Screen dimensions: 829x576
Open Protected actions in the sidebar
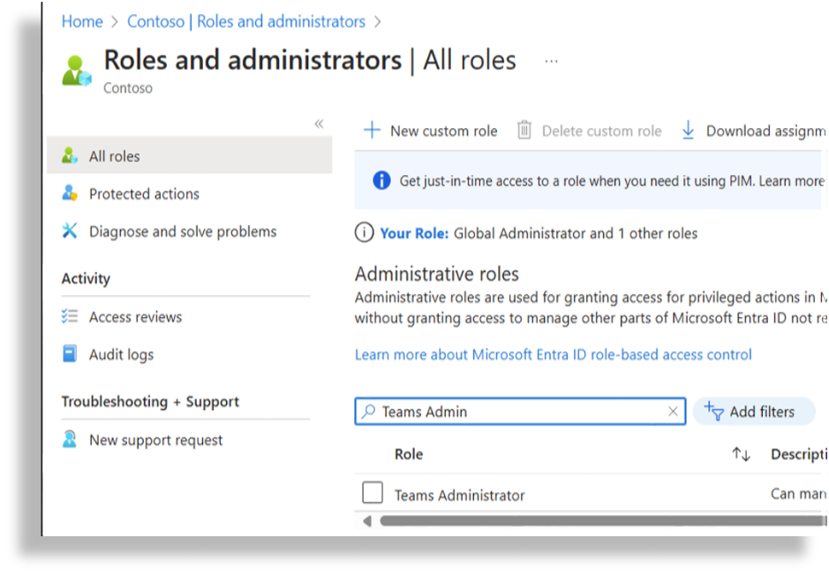144,193
